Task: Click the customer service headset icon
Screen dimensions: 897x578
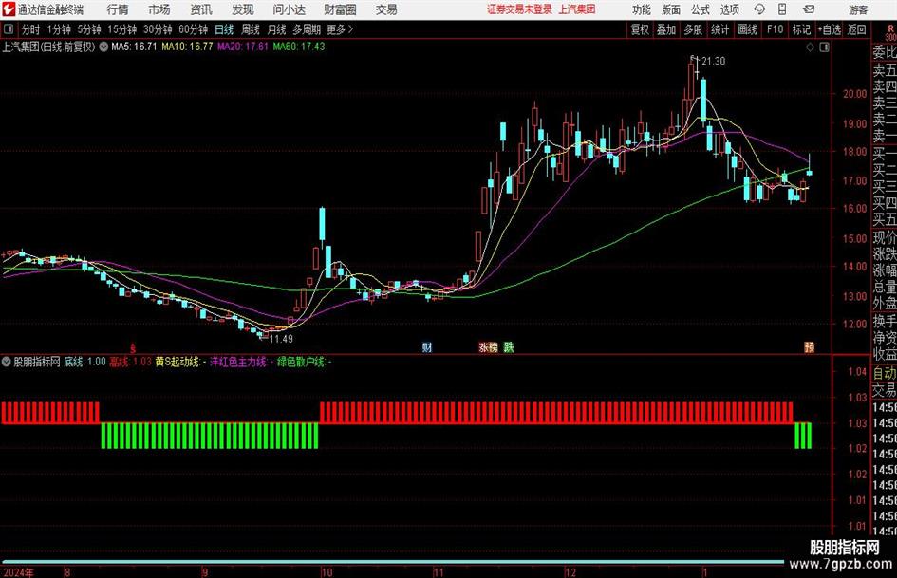Action: 759,9
